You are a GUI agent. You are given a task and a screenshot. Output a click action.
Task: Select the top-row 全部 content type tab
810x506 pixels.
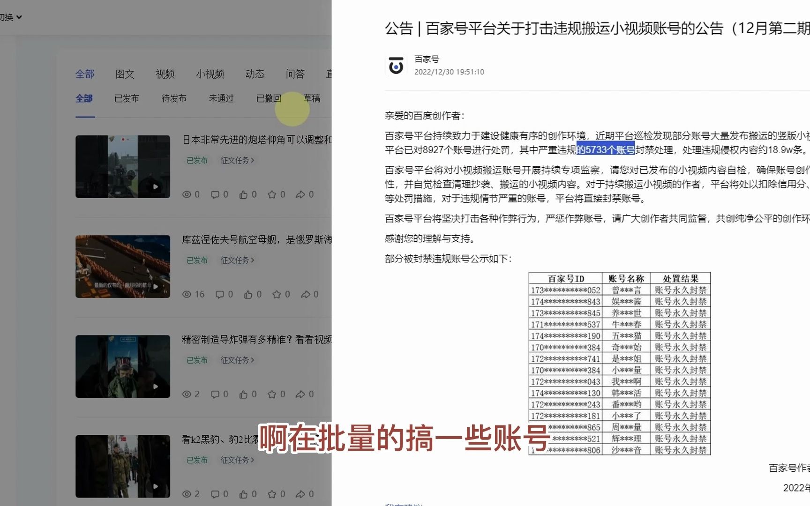85,74
